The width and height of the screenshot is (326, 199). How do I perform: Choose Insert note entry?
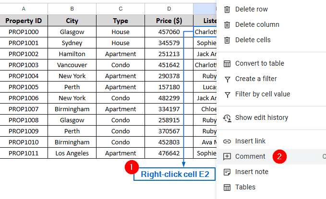click(x=271, y=172)
